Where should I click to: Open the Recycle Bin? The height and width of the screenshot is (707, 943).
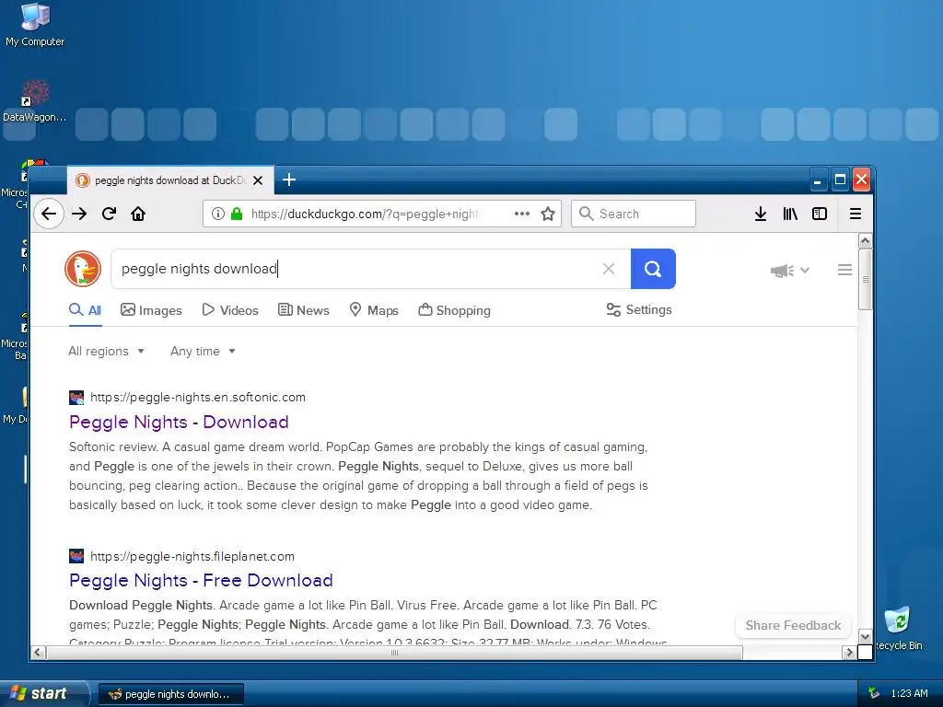[898, 629]
